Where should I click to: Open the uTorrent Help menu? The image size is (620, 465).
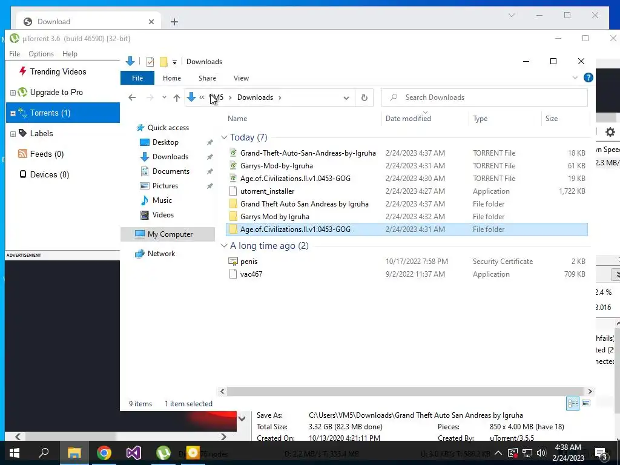70,54
